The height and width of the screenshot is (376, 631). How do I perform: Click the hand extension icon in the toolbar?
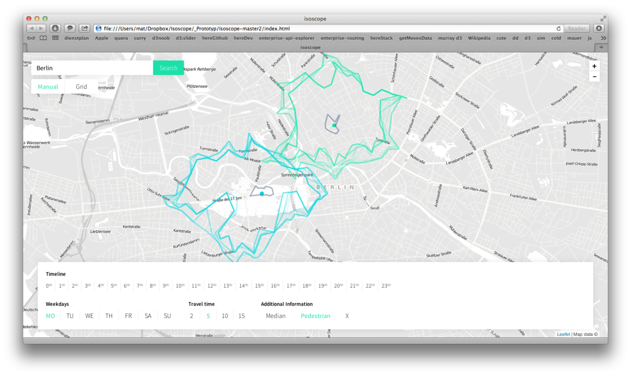55,28
